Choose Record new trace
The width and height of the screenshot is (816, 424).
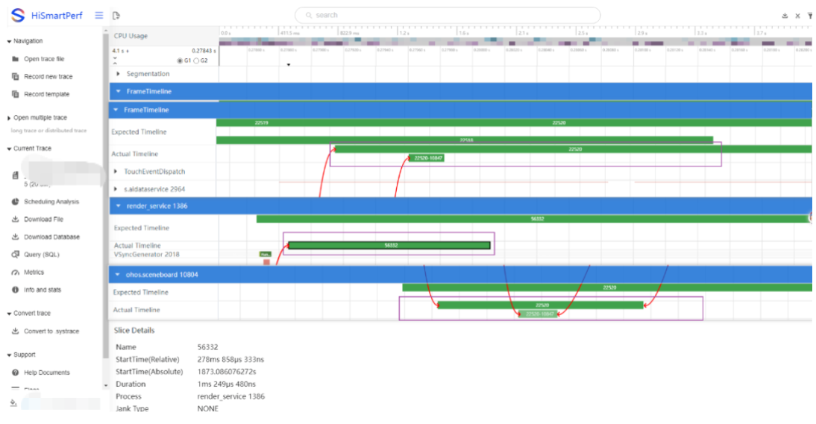tap(48, 77)
